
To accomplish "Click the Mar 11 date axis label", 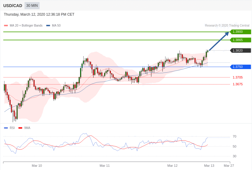I will [105, 166].
